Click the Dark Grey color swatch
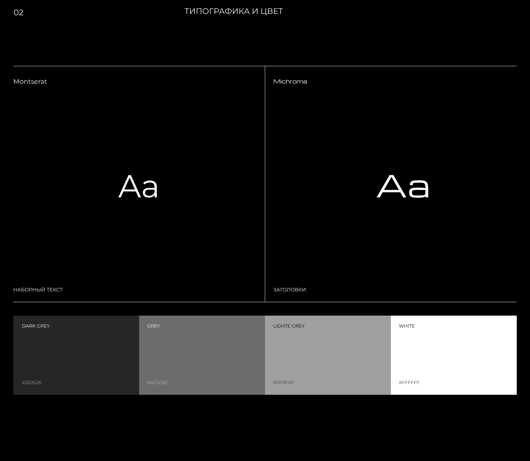Viewport: 530px width, 461px height. coord(76,355)
